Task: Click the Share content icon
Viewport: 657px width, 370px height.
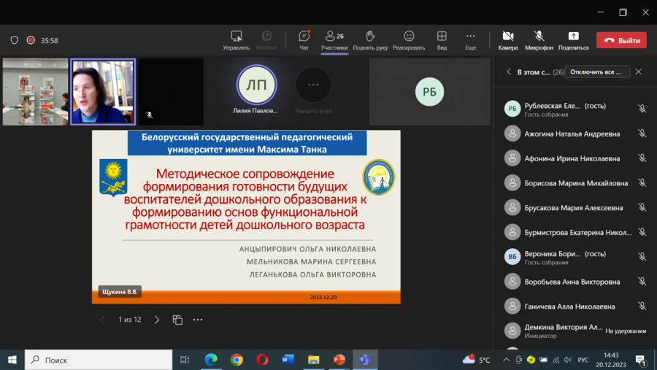Action: (x=573, y=36)
